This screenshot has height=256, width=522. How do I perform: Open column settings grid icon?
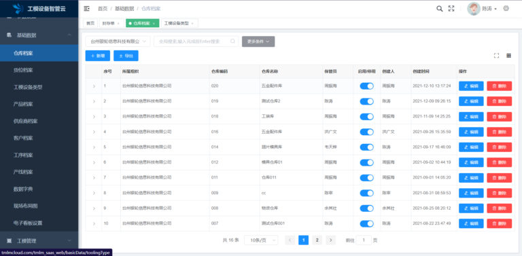point(508,56)
